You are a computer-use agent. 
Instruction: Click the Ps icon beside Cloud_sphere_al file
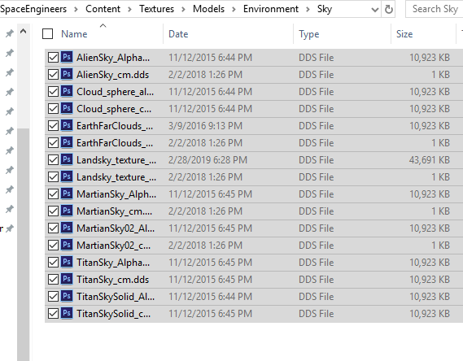tap(67, 91)
